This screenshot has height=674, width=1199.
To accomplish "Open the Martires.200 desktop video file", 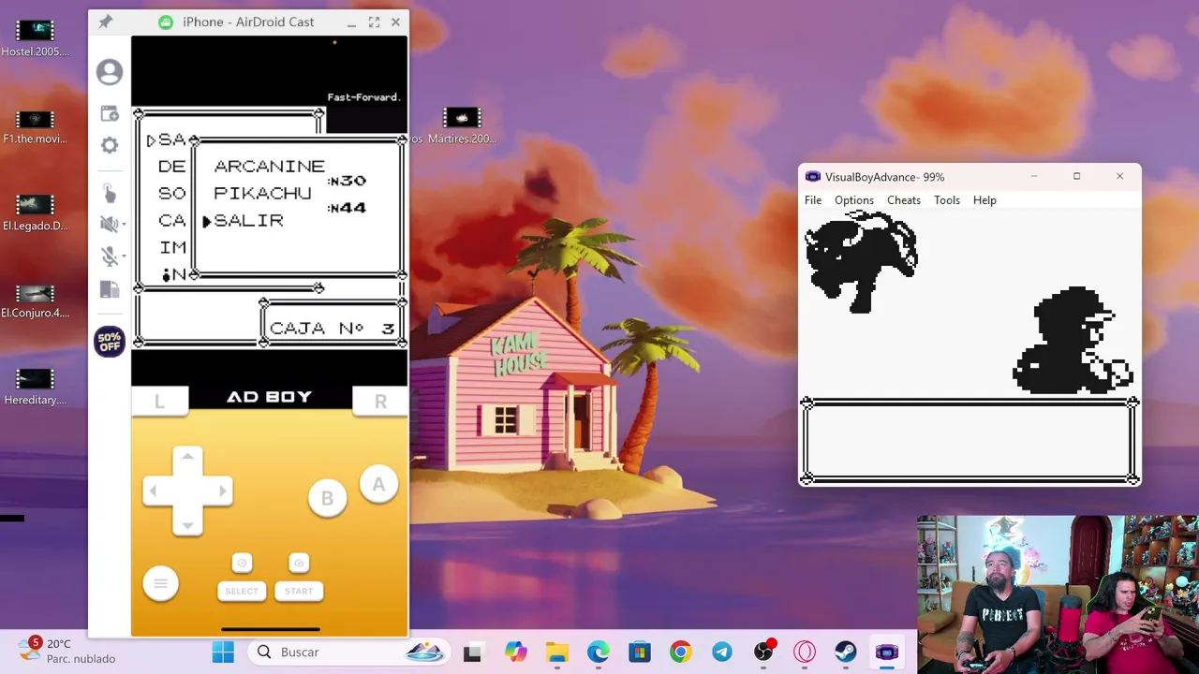I will (x=462, y=126).
